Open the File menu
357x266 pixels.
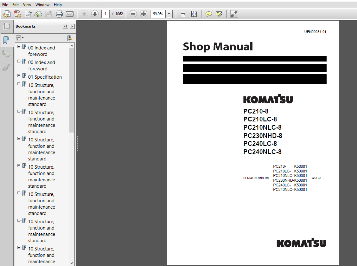click(5, 4)
